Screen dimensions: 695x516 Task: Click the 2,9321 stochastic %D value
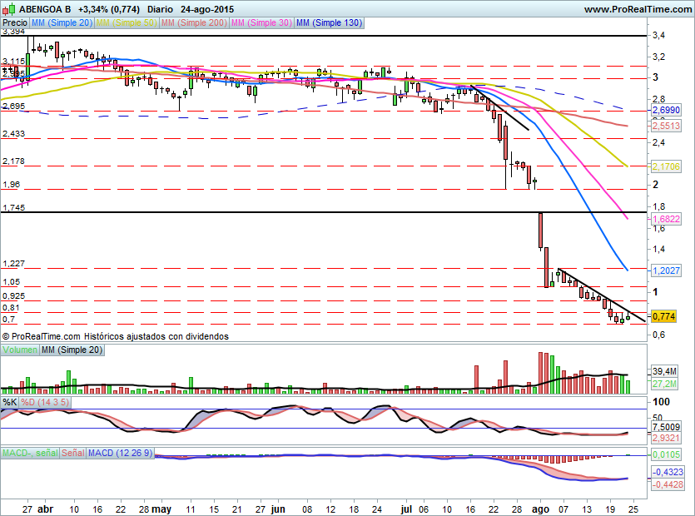tap(666, 438)
